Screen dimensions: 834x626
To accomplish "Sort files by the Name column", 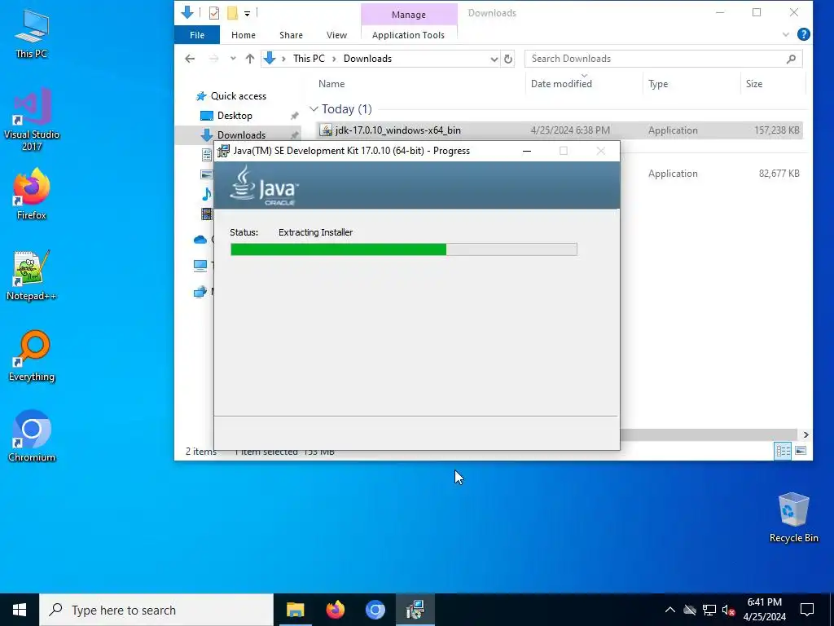I will 331,84.
